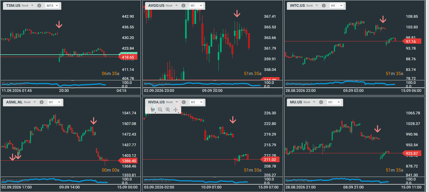Select the move/pan tool on NVDA chart
This screenshot has width=429, height=192.
tap(176, 110)
